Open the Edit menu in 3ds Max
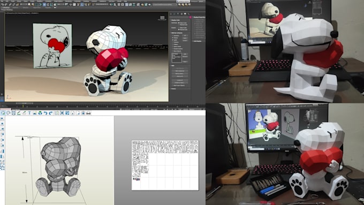The image size is (364, 205). (7, 1)
